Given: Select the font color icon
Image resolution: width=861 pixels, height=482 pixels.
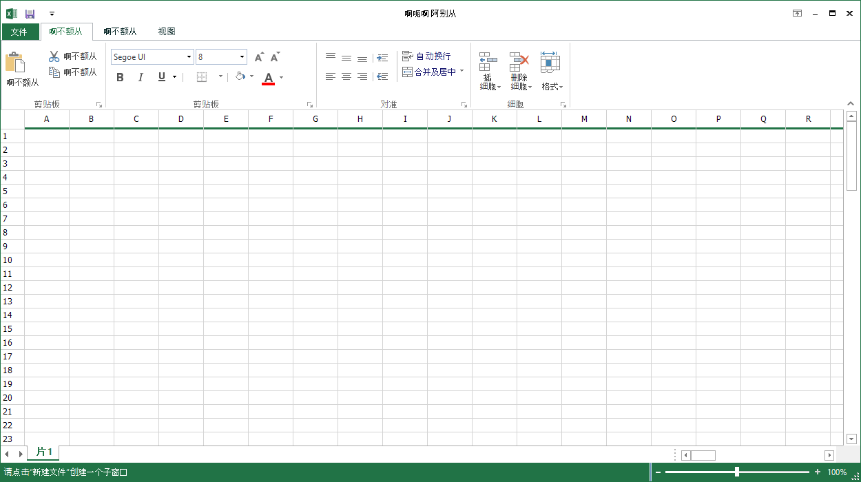Looking at the screenshot, I should click(269, 77).
